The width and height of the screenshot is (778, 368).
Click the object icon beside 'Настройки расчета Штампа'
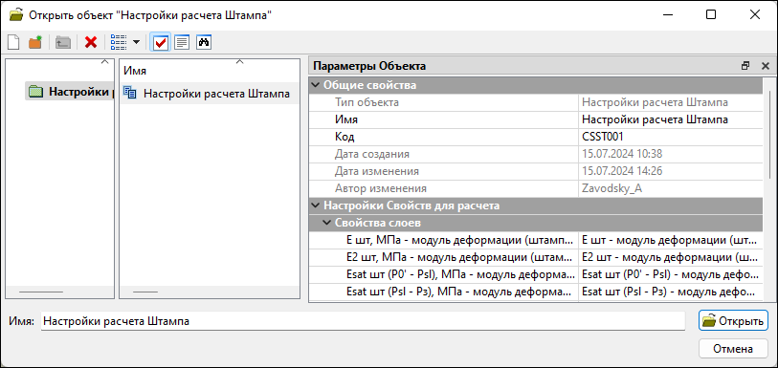[x=129, y=93]
